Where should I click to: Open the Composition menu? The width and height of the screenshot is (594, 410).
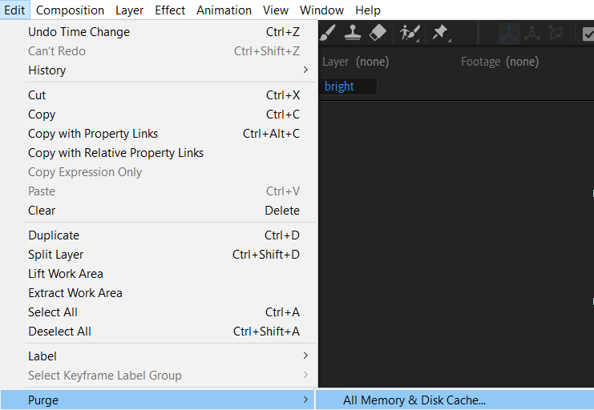click(70, 10)
